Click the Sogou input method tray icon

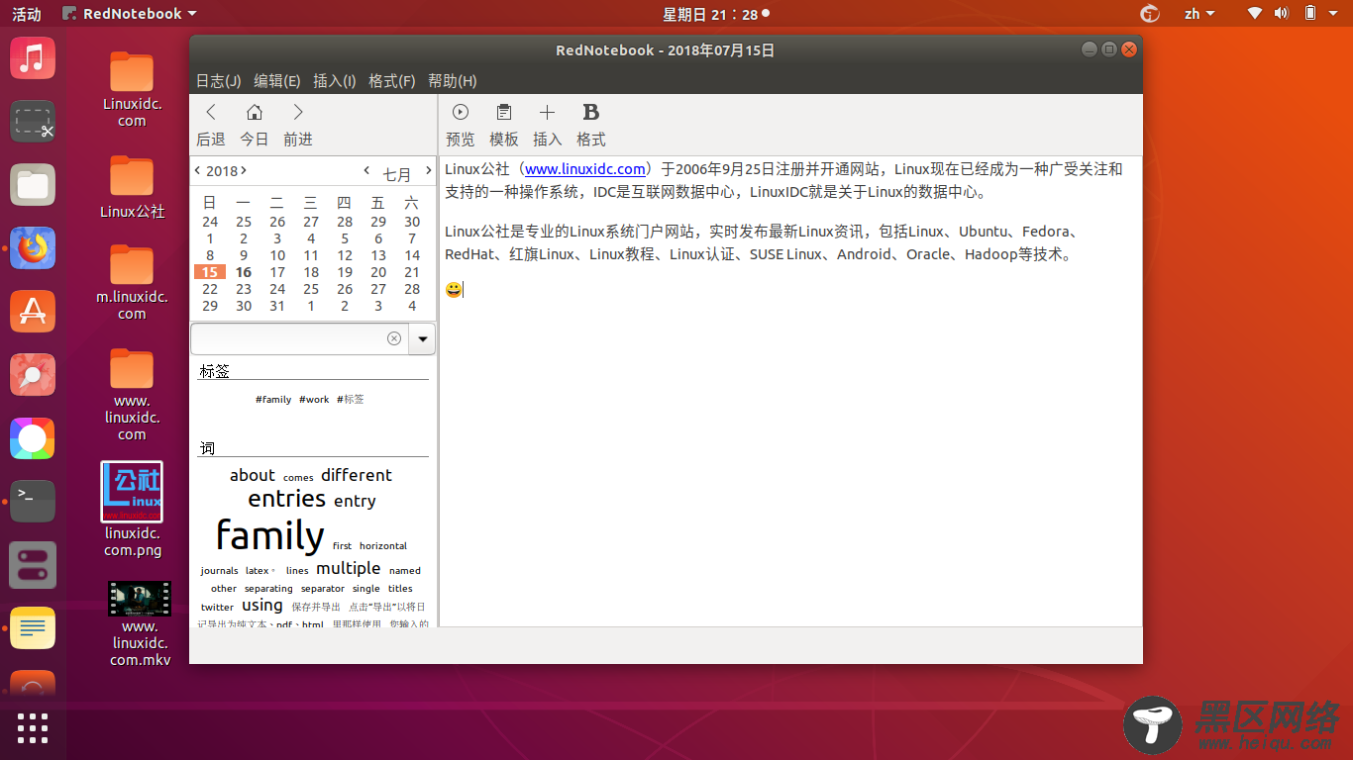(x=1150, y=14)
